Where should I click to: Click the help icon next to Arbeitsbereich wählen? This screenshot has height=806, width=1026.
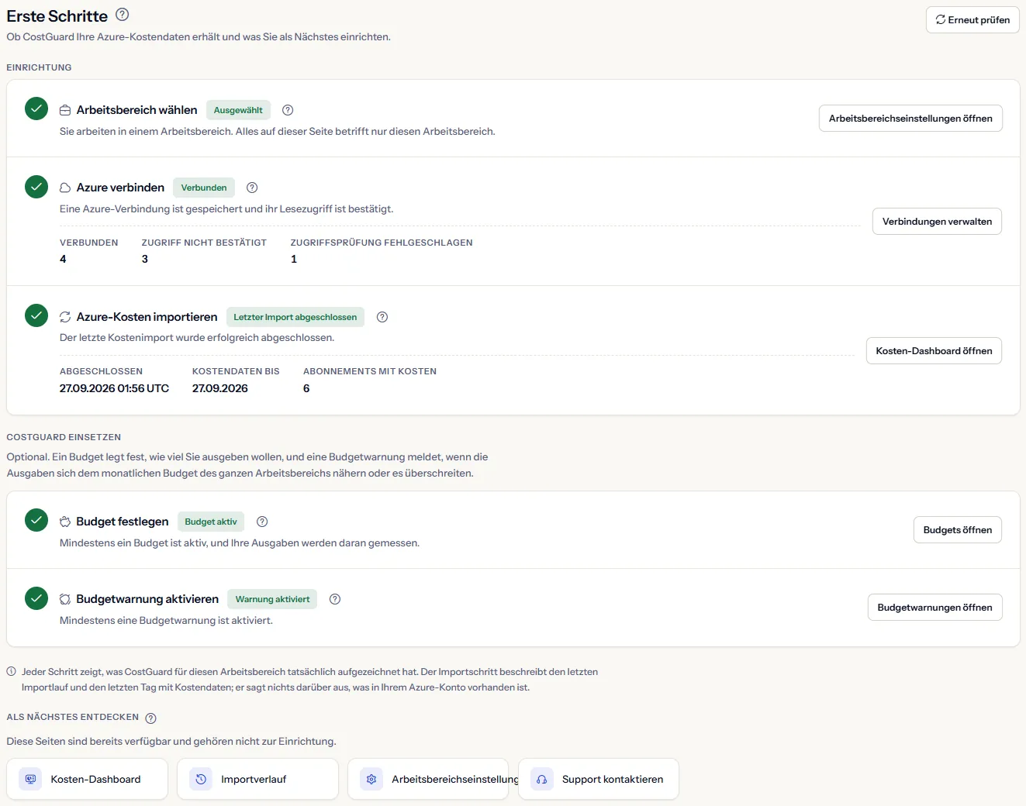pyautogui.click(x=288, y=110)
